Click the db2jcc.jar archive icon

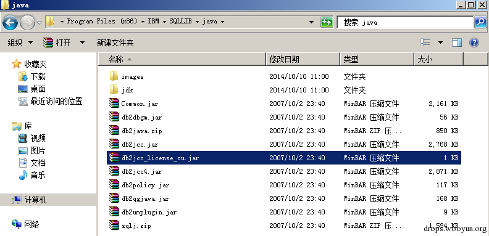114,144
